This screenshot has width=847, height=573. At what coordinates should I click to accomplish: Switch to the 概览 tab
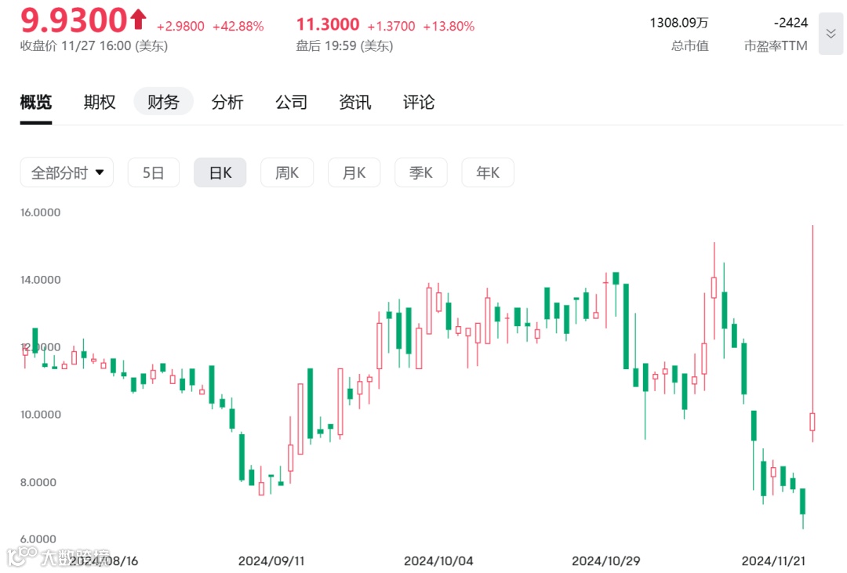(x=35, y=102)
